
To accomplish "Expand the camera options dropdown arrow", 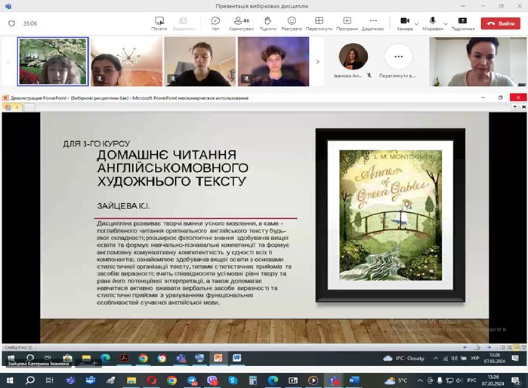I will 416,23.
